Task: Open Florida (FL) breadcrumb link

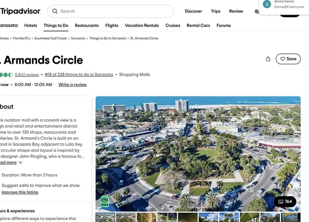Action: click(x=22, y=38)
